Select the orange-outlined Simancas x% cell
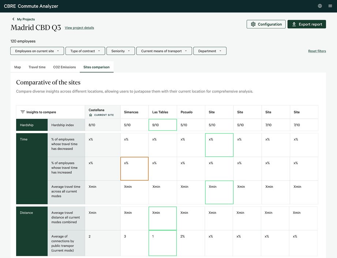The width and height of the screenshot is (337, 258). coord(134,169)
